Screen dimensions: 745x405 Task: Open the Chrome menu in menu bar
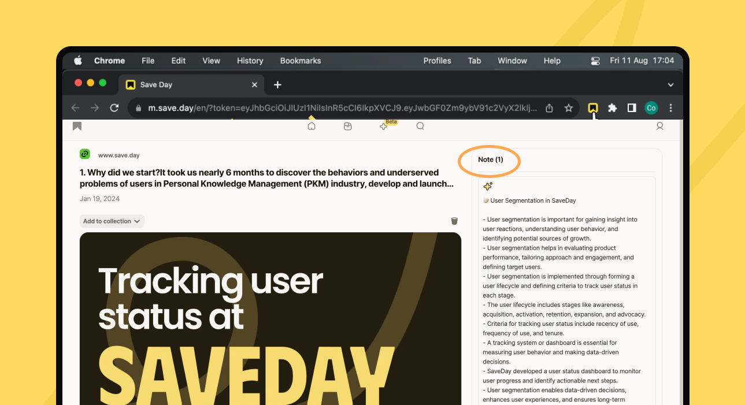tap(109, 61)
